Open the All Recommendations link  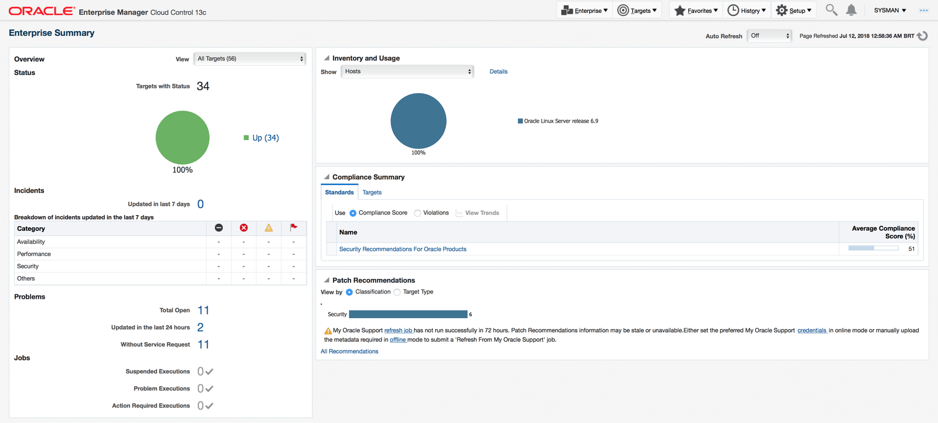point(349,352)
